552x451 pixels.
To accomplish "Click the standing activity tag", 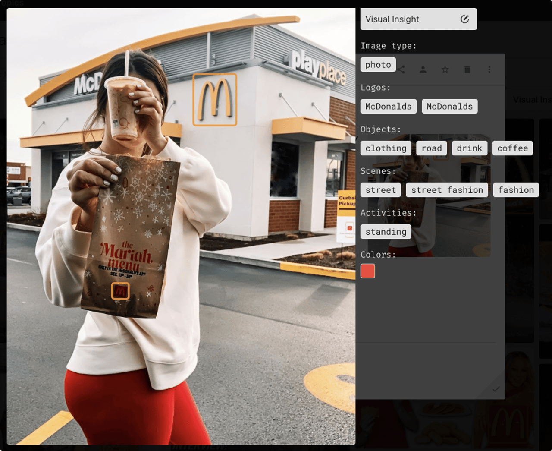I will point(386,232).
